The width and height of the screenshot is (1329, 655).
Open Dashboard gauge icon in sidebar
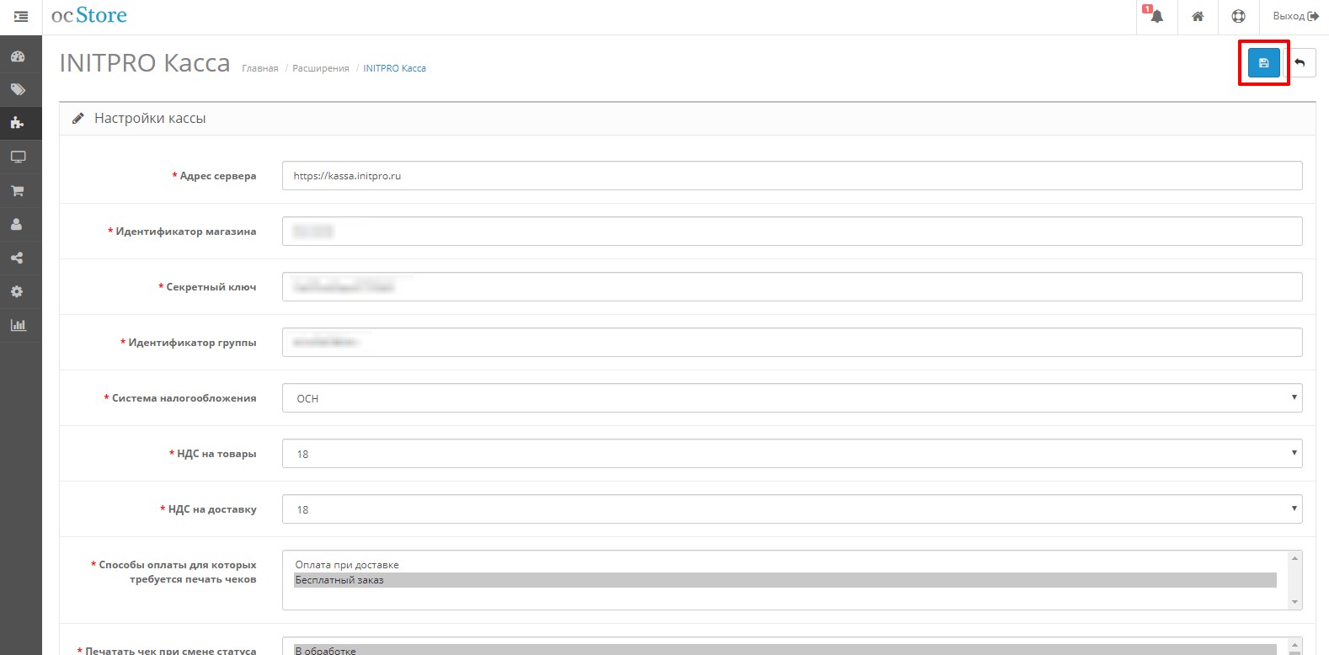tap(18, 56)
